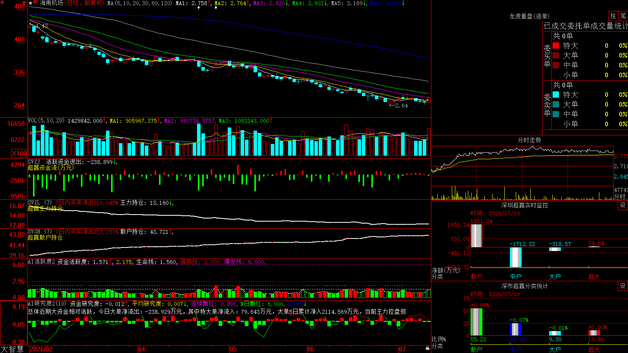
Task: Click the 散户 55.22 bar in 深市超赢分类统计
Action: (476, 322)
